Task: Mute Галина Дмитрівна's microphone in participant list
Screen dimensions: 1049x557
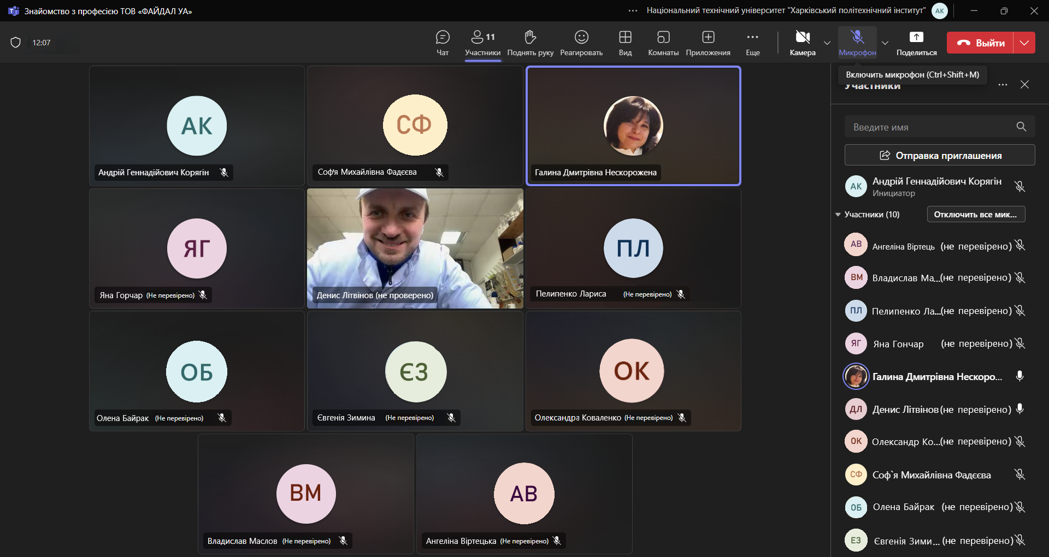Action: pos(1019,376)
